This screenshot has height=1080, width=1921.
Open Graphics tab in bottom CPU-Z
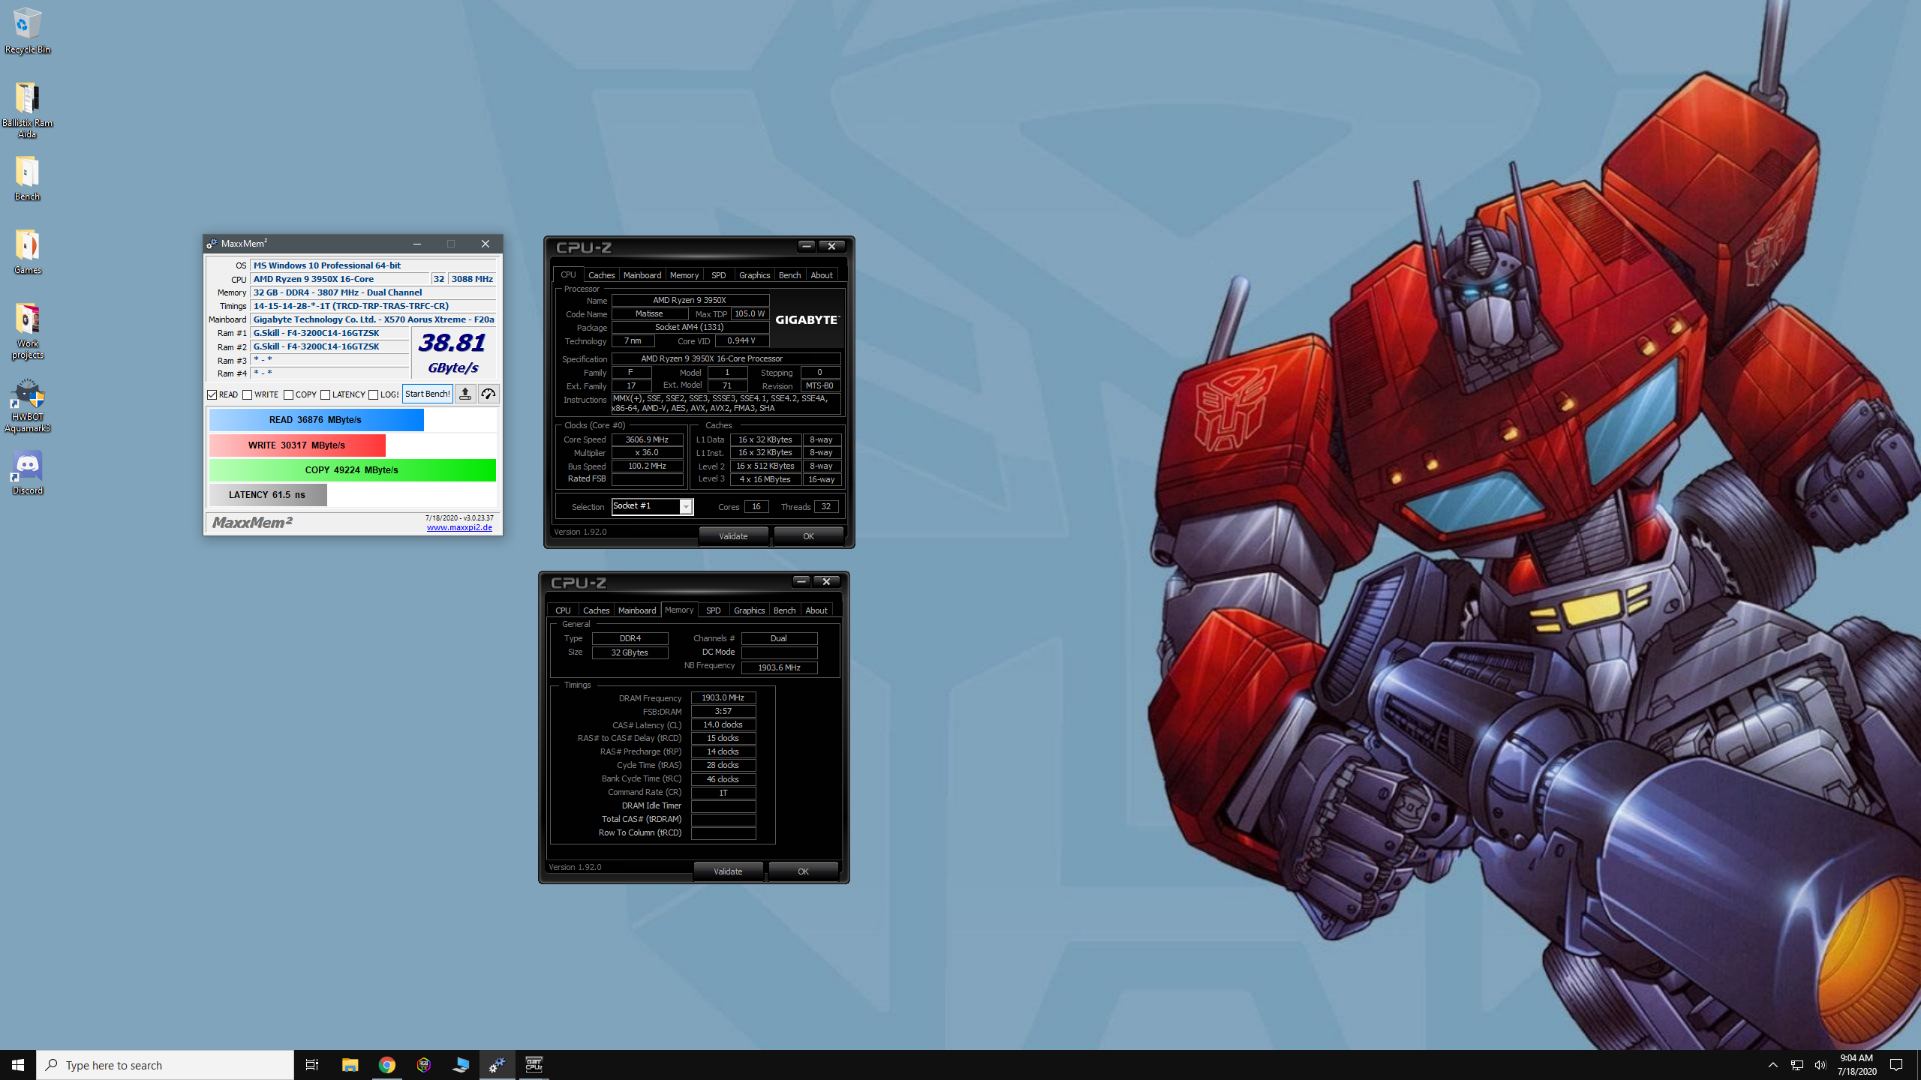coord(749,610)
